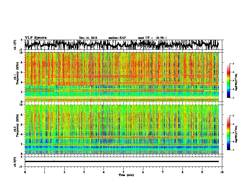Image resolution: width=250 pixels, height=193 pixels.
Task: Click the date text "Dec. 14, 2018"
Action: click(x=88, y=38)
